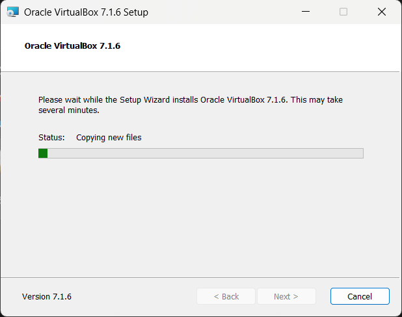Image resolution: width=402 pixels, height=317 pixels.
Task: Click the blank footer area left of Back button
Action: point(130,296)
